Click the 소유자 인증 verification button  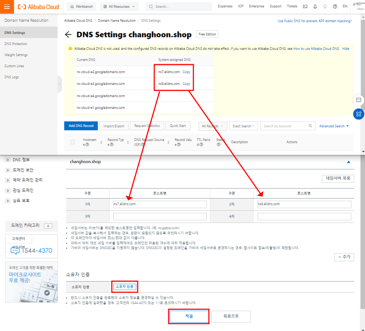click(124, 287)
